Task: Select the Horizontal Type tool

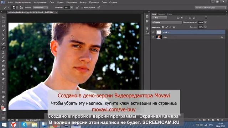Action: coord(3,84)
